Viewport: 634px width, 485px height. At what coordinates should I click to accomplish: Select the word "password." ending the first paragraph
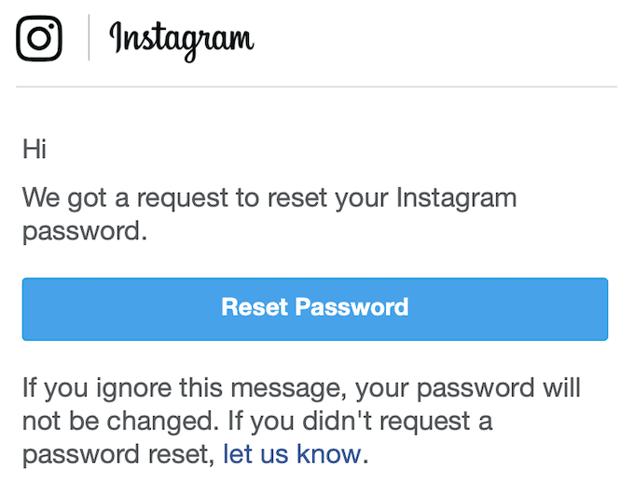pos(85,231)
